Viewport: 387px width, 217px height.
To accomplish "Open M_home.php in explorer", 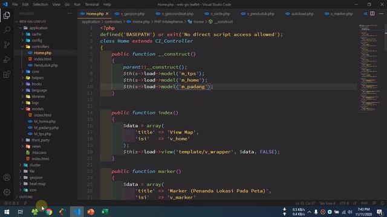I will pyautogui.click(x=45, y=121).
